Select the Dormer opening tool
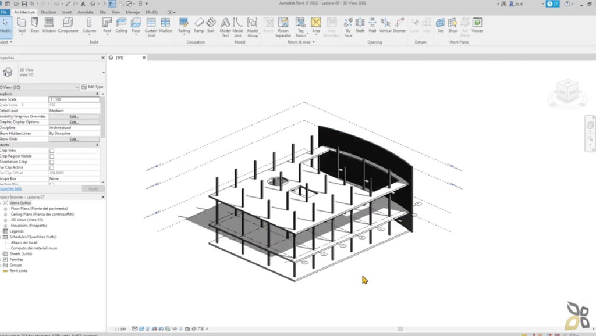 pyautogui.click(x=399, y=26)
